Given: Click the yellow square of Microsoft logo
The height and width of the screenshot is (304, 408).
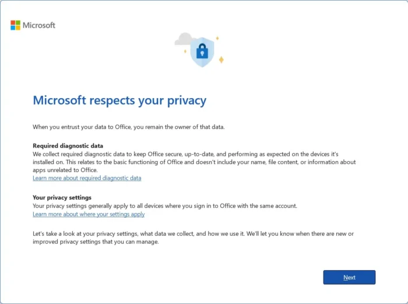Looking at the screenshot, I should coord(18,28).
